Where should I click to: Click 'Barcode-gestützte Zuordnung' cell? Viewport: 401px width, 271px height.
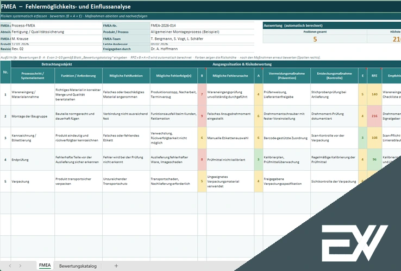[x=287, y=138]
